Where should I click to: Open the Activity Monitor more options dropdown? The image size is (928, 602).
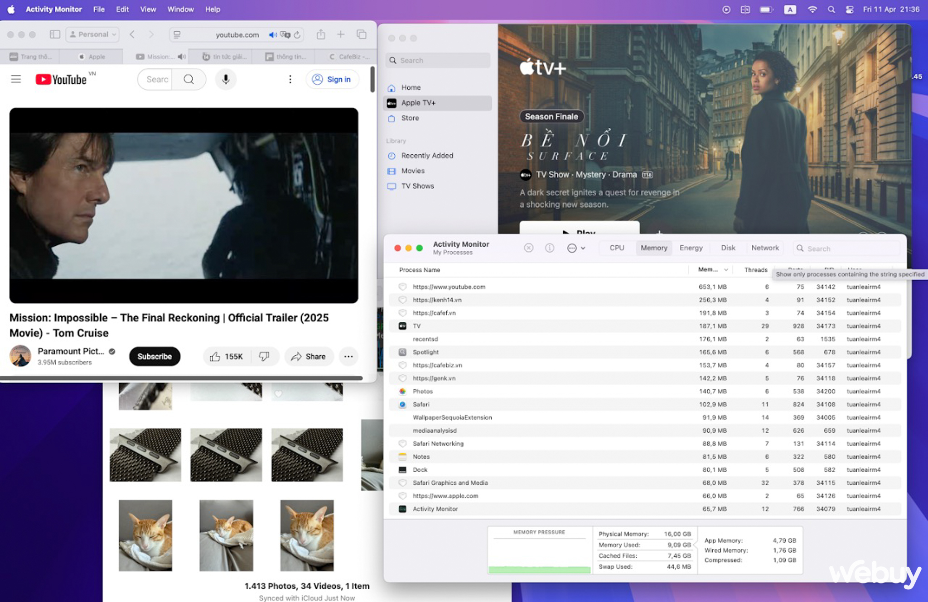coord(576,248)
